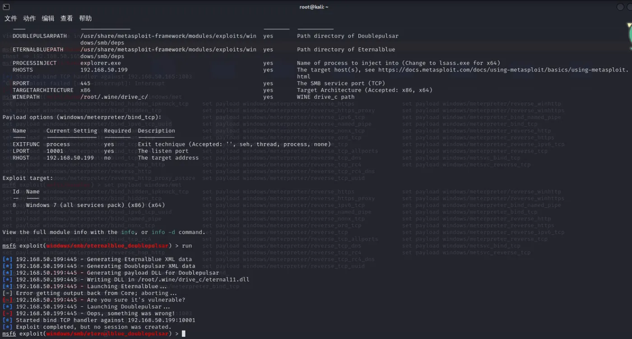This screenshot has width=632, height=339.
Task: Click the EXITFUNC option name
Action: pyautogui.click(x=26, y=144)
